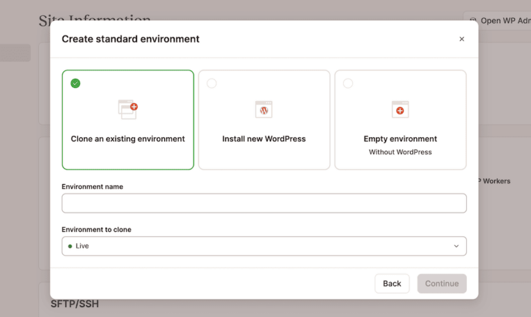Click the empty environment plus icon
The image size is (531, 317).
[x=400, y=109]
